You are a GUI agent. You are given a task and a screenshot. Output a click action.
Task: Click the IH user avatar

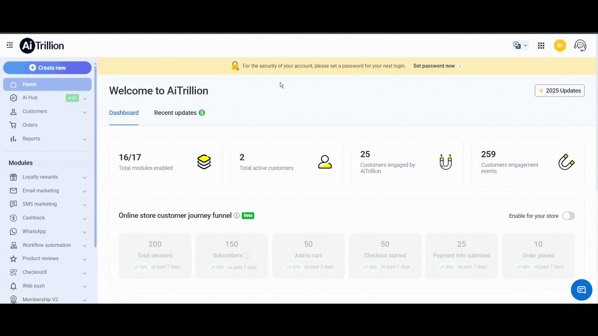[x=560, y=46]
